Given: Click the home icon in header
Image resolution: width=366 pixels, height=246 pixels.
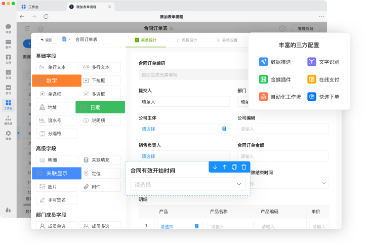Looking at the screenshot, I should [40, 28].
